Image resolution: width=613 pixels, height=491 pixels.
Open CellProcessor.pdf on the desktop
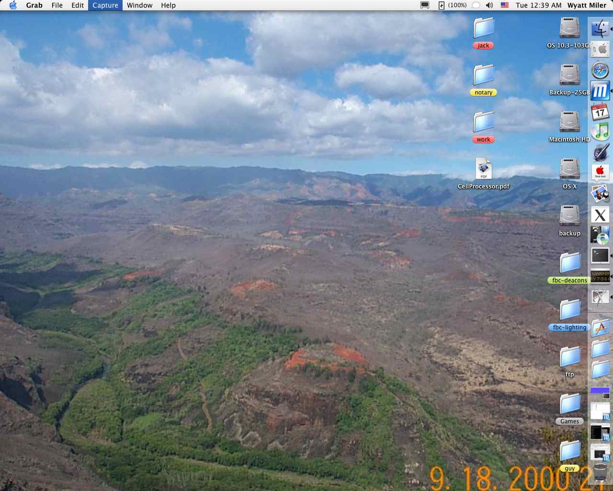(x=483, y=169)
